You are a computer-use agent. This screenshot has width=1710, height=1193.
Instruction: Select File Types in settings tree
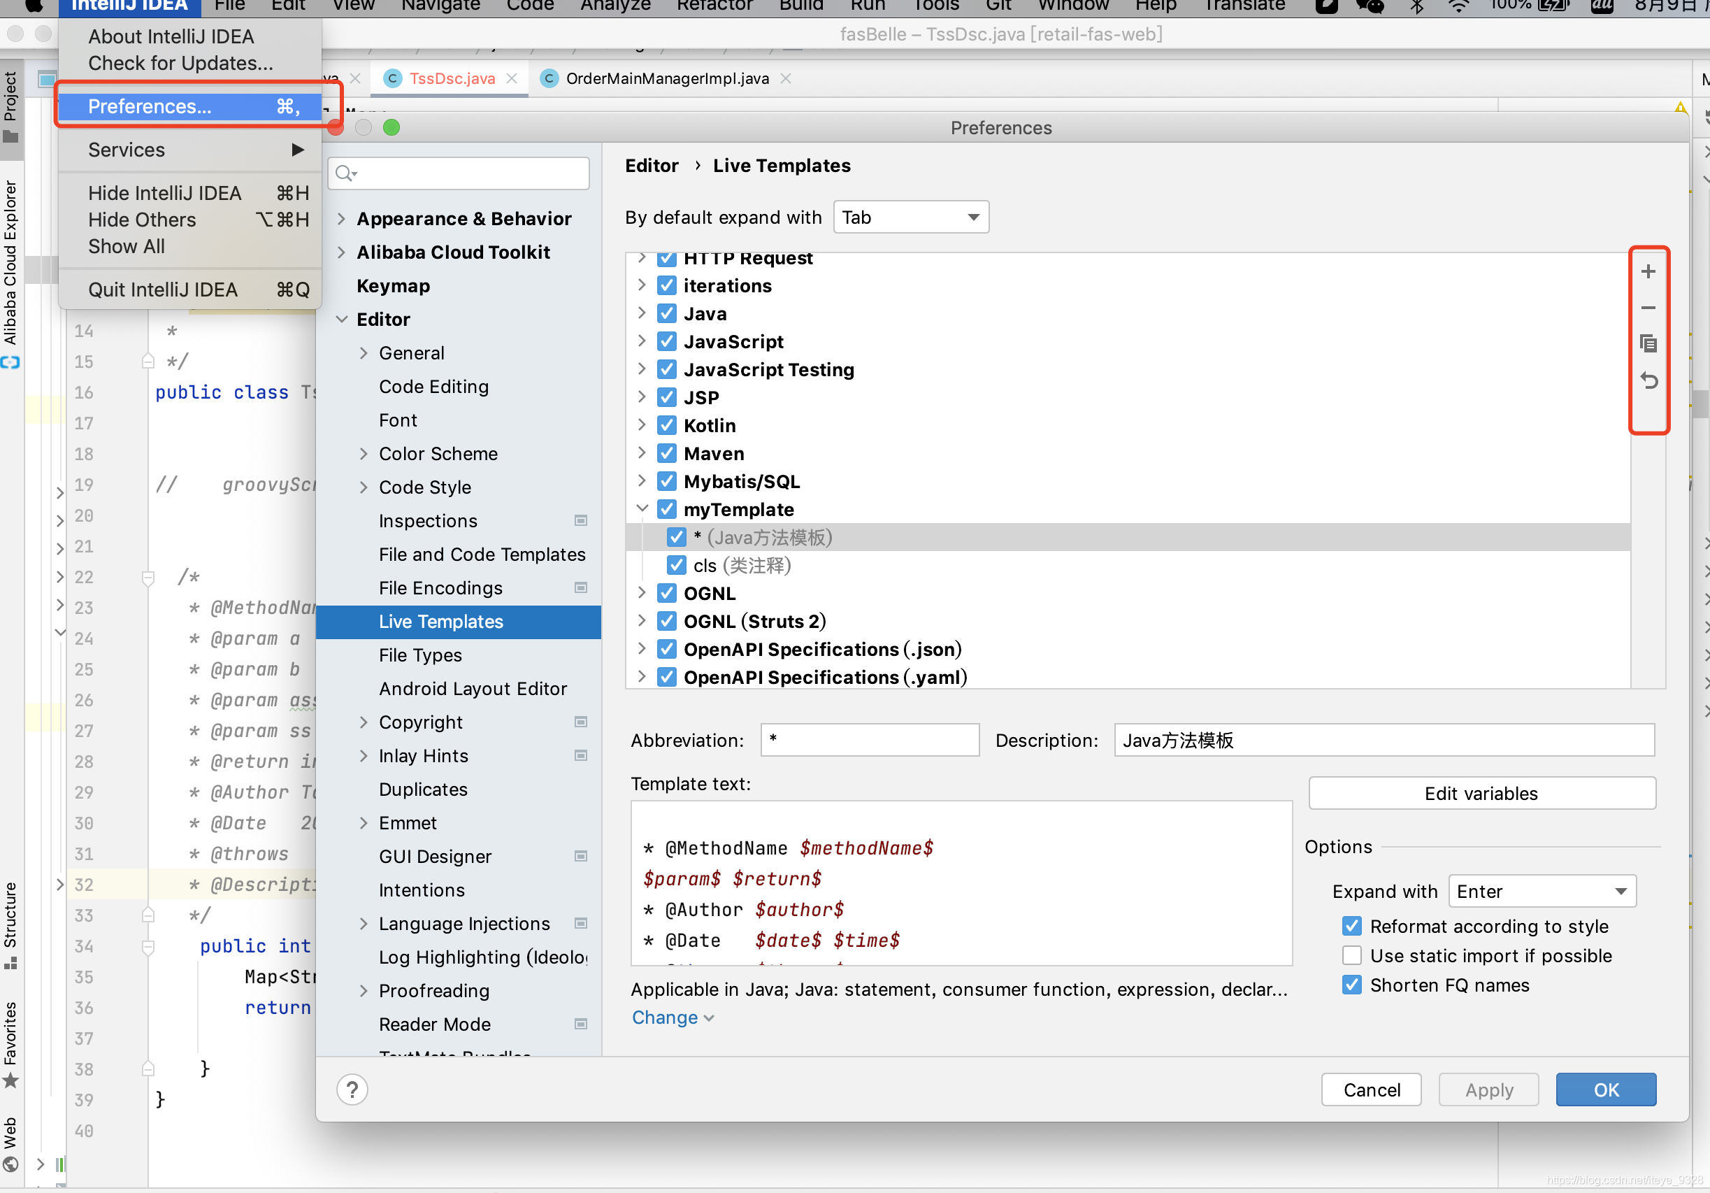pos(420,655)
